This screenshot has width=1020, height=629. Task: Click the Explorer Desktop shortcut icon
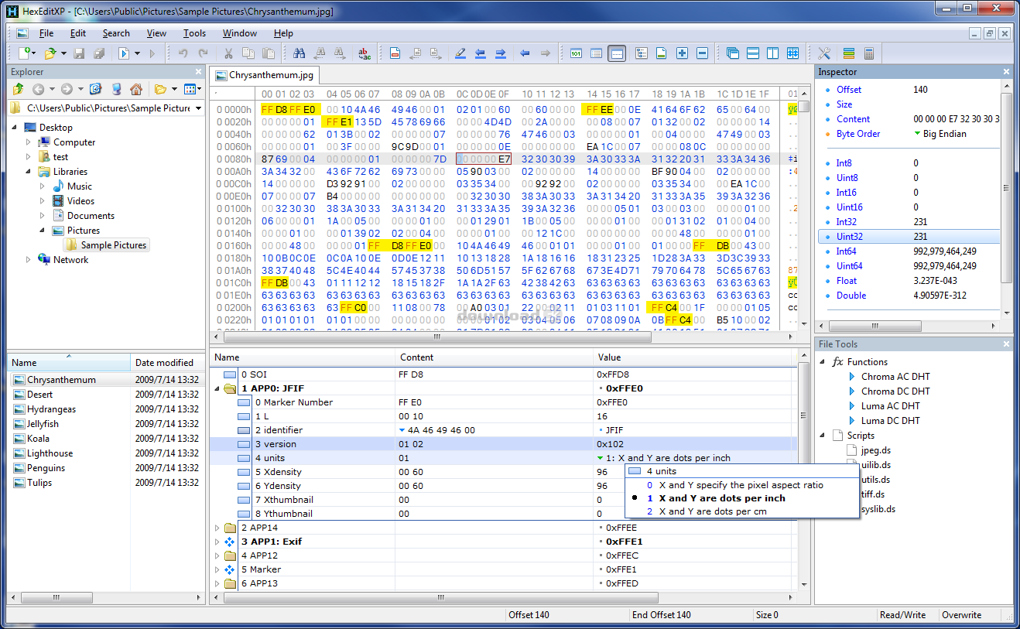(x=96, y=89)
